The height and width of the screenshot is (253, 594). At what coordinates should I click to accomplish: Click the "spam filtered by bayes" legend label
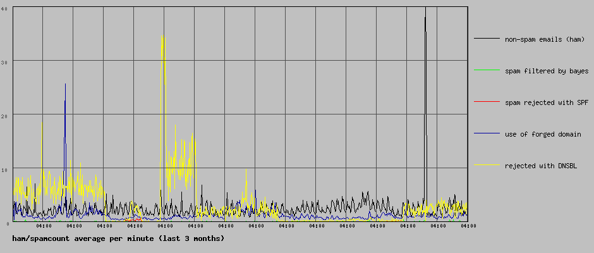click(x=546, y=71)
